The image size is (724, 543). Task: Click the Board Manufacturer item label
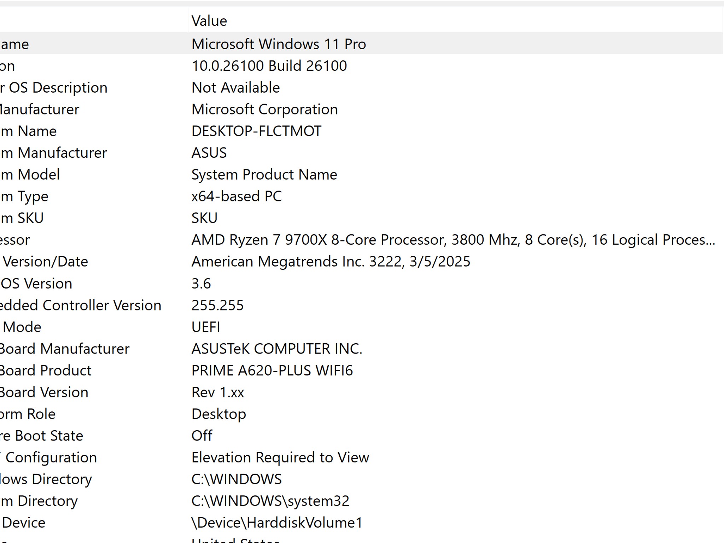click(x=65, y=349)
